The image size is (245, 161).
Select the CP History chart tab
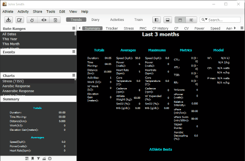click(x=160, y=28)
